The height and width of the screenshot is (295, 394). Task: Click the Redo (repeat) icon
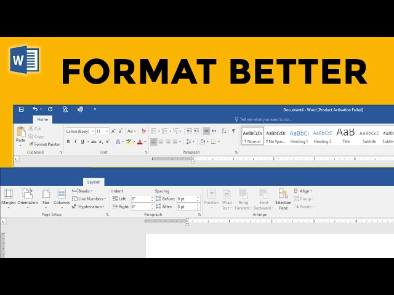[x=50, y=109]
